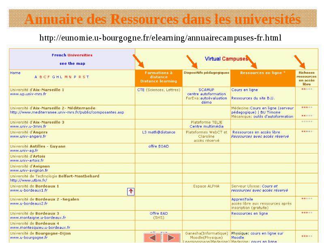Jump to index letter G
This screenshot has width=324, height=243.
(53, 77)
